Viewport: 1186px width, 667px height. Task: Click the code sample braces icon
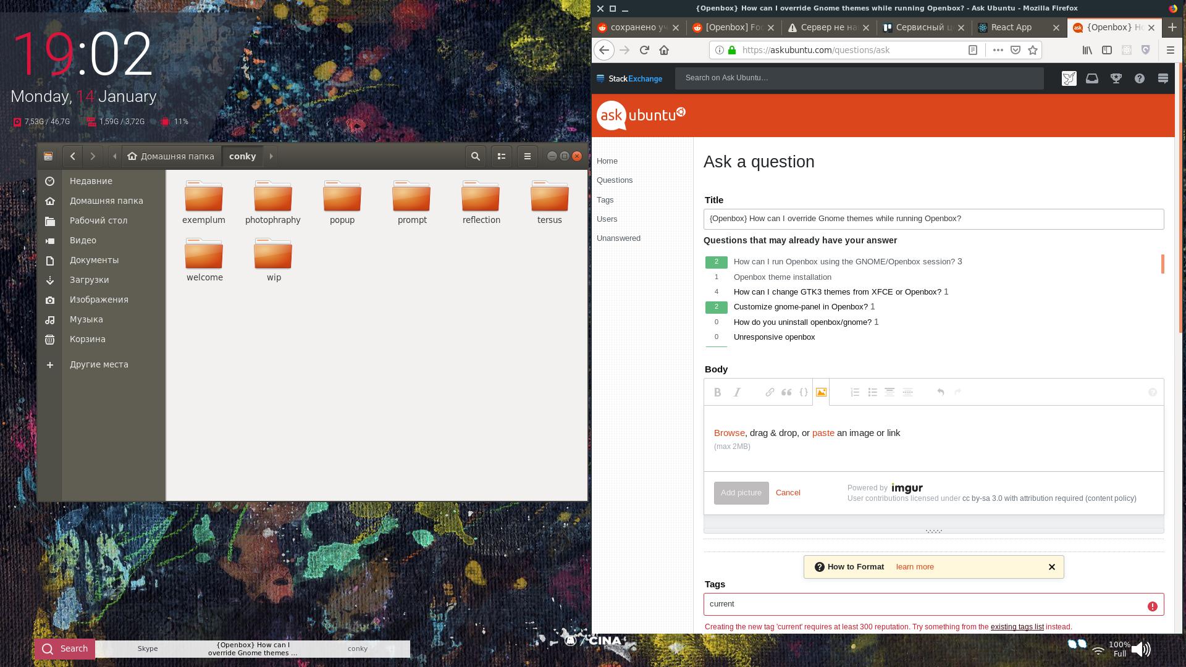click(x=804, y=392)
